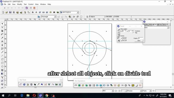Click the Reflect icon in Transform panel
This screenshot has height=98, width=174.
click(119, 41)
